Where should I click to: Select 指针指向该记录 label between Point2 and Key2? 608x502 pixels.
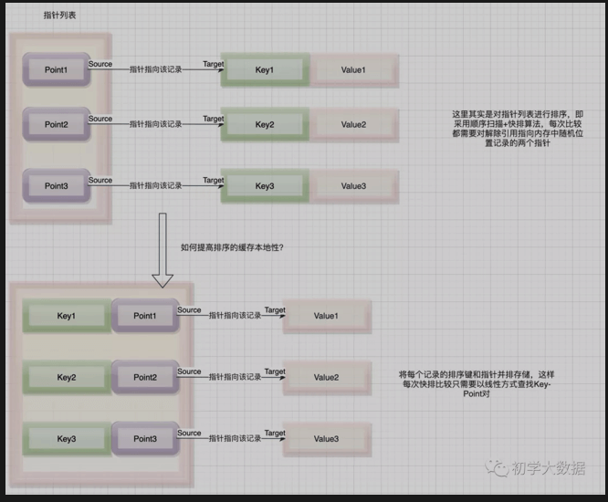click(155, 124)
